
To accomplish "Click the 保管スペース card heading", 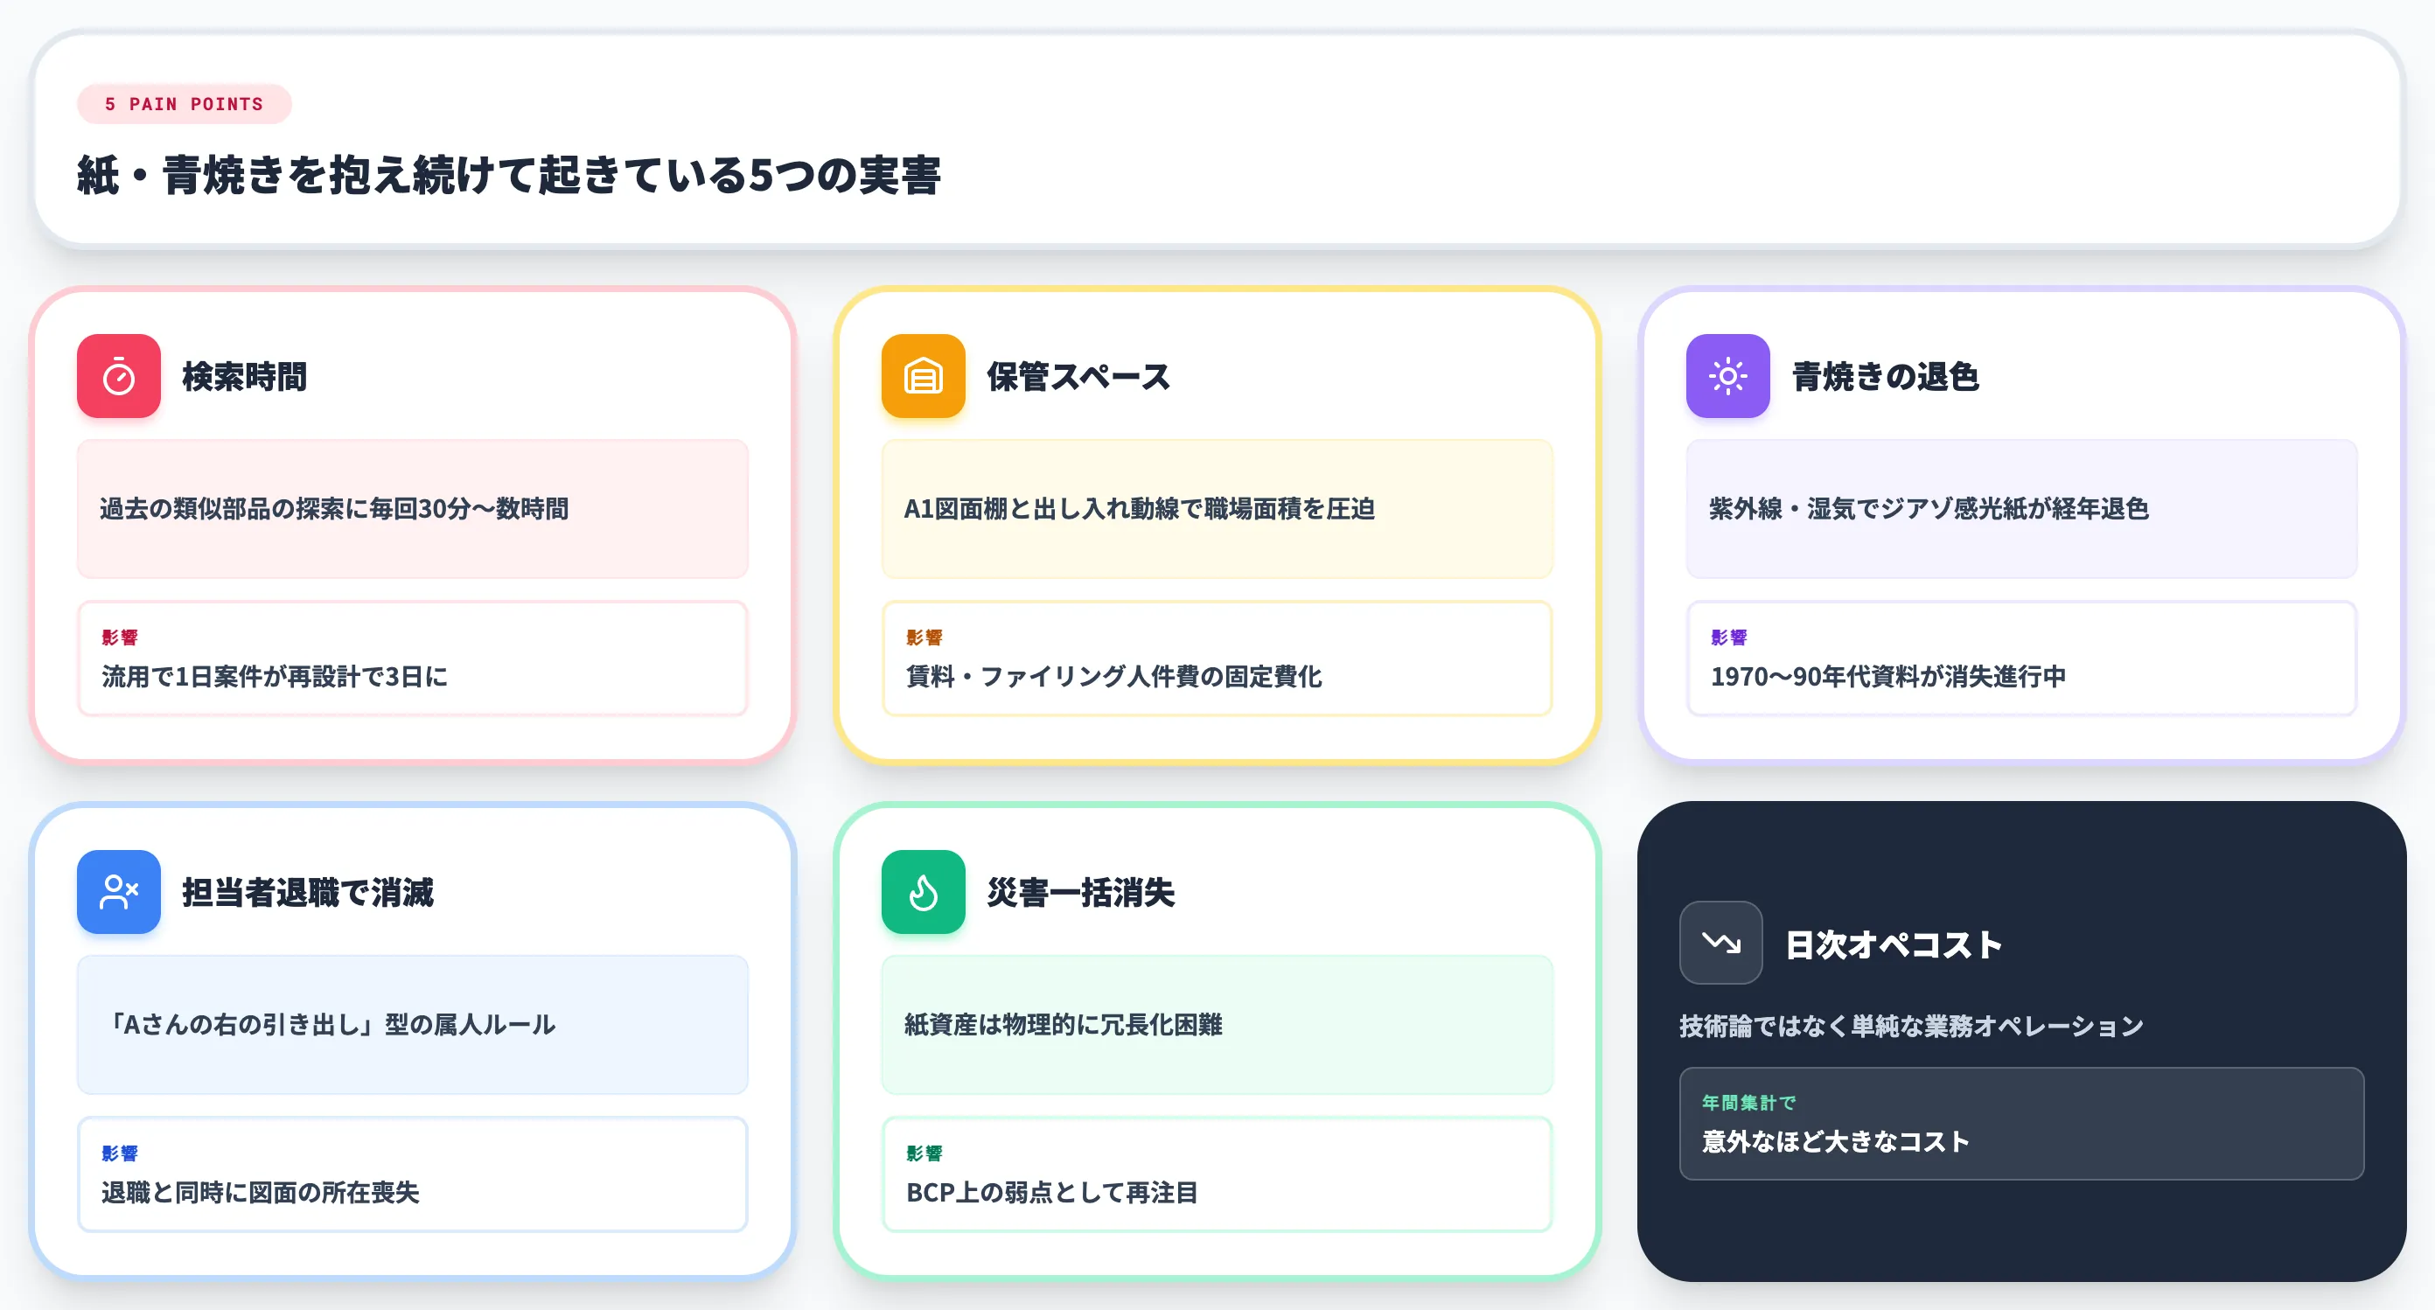I will point(1078,376).
